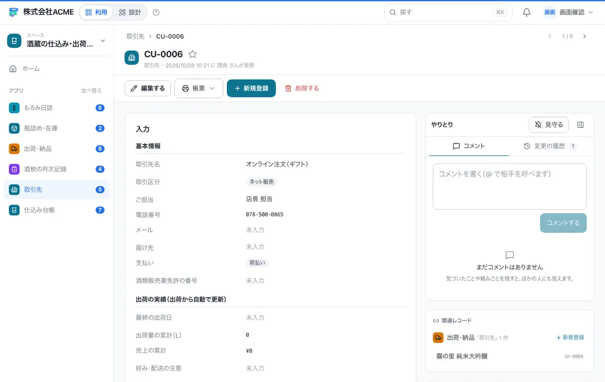Switch to 設計 mode
The image size is (605, 382).
[x=130, y=12]
